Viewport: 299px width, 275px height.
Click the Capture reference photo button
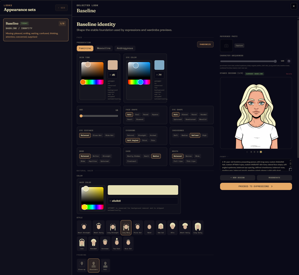pyautogui.click(x=239, y=46)
